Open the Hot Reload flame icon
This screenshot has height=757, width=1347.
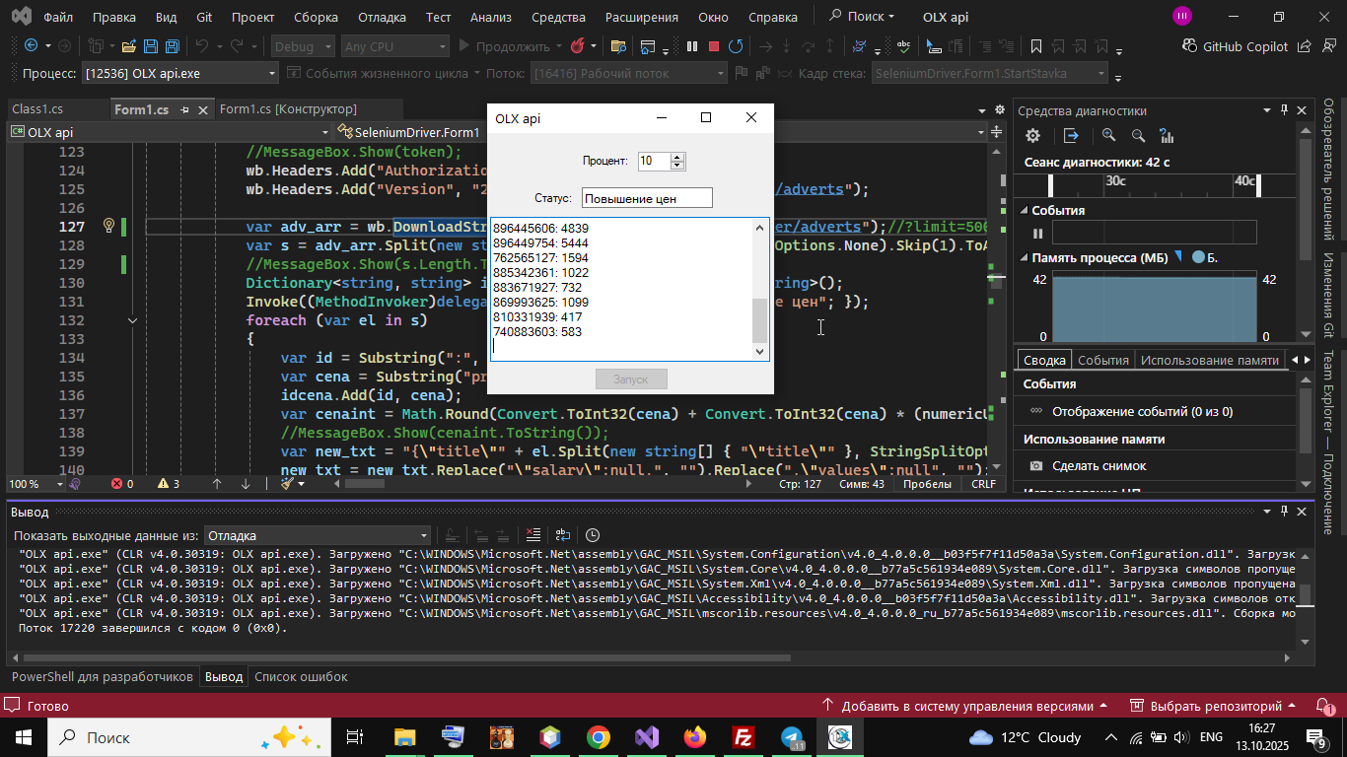[577, 46]
